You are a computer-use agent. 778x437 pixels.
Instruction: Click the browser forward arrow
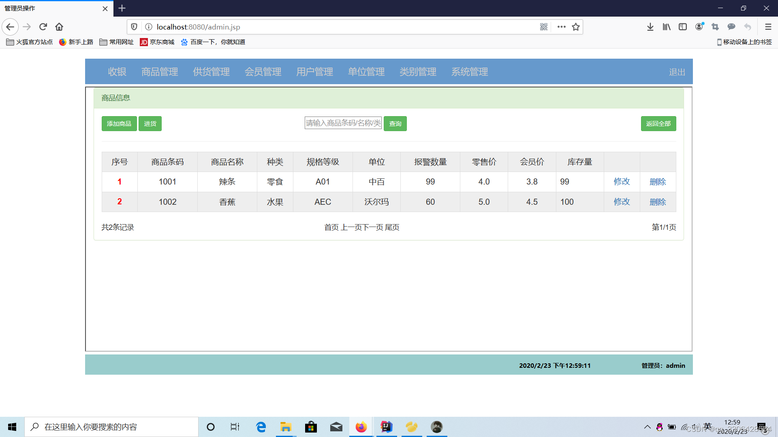tap(27, 27)
